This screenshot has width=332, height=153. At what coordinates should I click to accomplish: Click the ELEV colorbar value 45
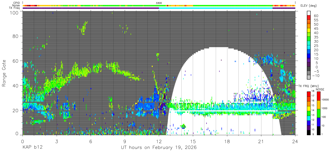click(316, 29)
